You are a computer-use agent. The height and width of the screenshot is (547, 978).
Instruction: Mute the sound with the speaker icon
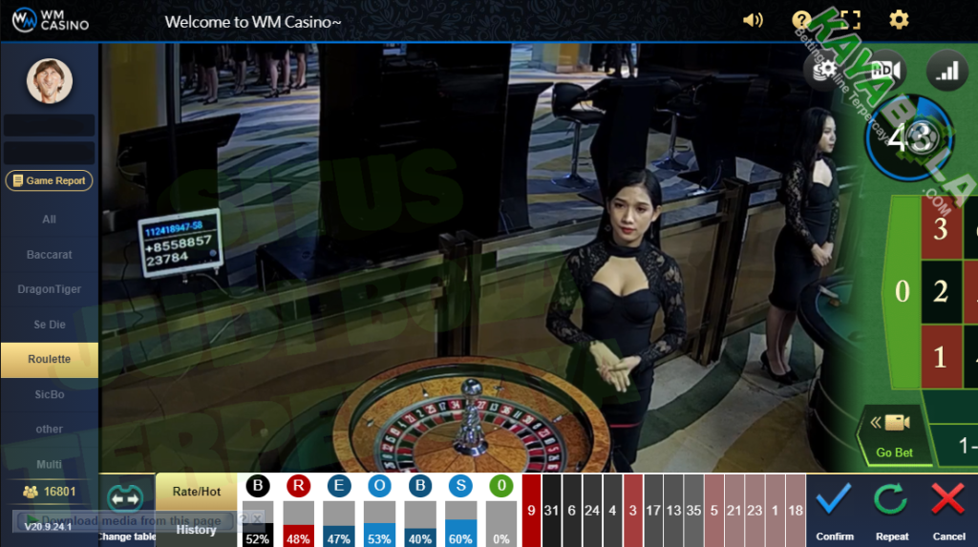[754, 20]
